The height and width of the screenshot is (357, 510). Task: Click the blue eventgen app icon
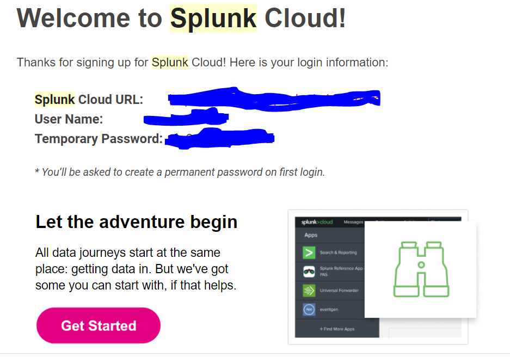[309, 310]
